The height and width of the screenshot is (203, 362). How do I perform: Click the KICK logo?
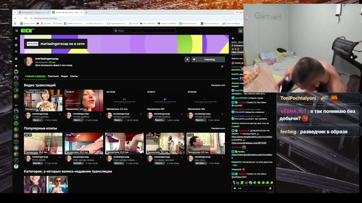pyautogui.click(x=27, y=31)
